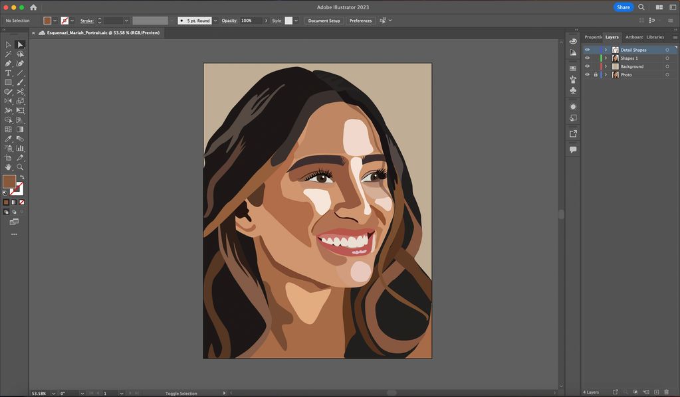Switch to the Artboards tab
Viewport: 680px width, 397px height.
(633, 37)
